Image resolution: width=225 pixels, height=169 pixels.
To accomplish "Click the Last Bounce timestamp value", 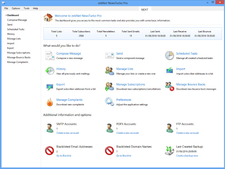I will [x=205, y=36].
